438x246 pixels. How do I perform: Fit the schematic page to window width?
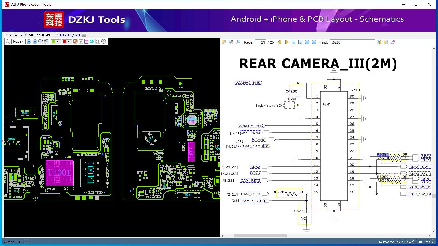click(293, 42)
